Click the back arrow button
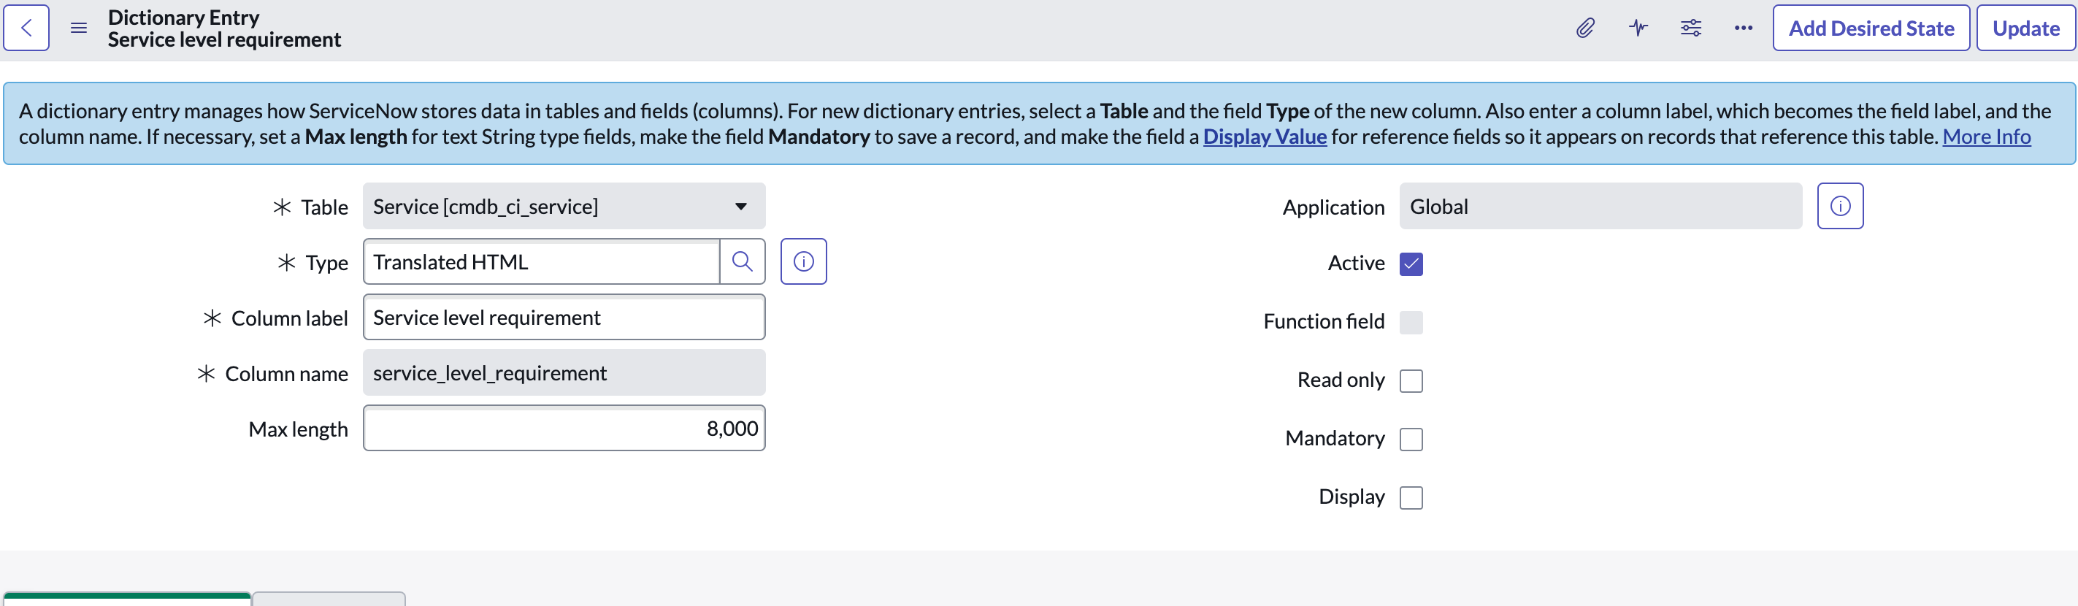This screenshot has height=606, width=2078. [26, 28]
